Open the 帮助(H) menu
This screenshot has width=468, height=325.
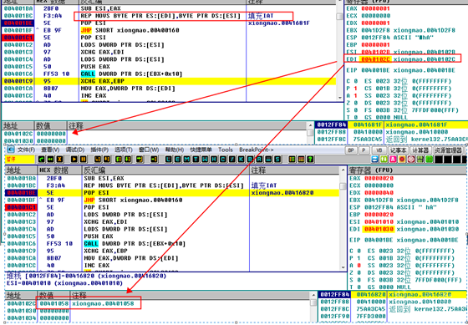[x=175, y=150]
